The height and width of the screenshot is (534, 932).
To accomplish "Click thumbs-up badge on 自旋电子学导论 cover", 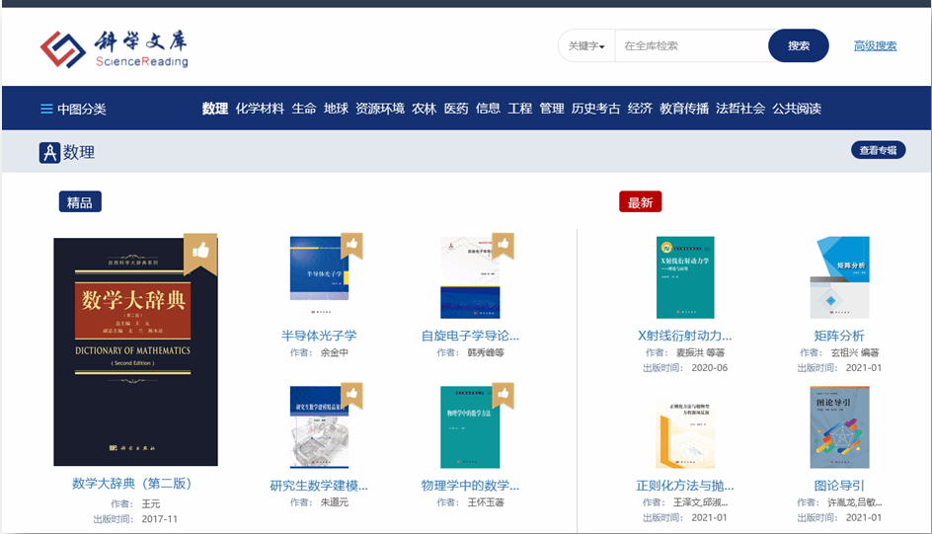I will pos(503,244).
